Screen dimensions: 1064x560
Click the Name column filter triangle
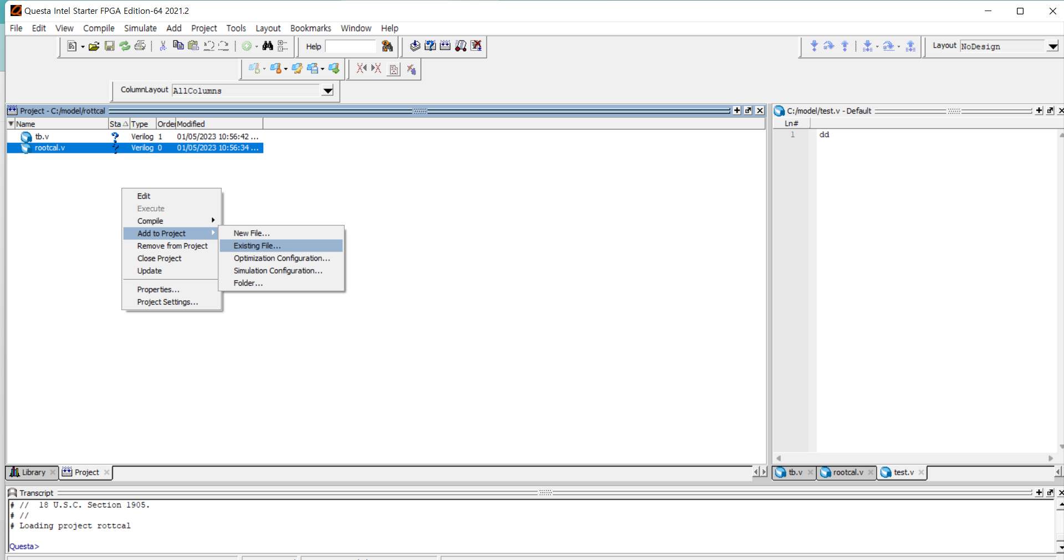[11, 124]
